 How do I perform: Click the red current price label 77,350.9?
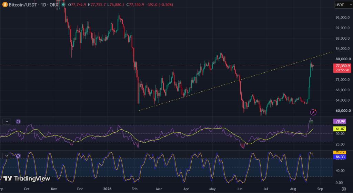[342, 68]
